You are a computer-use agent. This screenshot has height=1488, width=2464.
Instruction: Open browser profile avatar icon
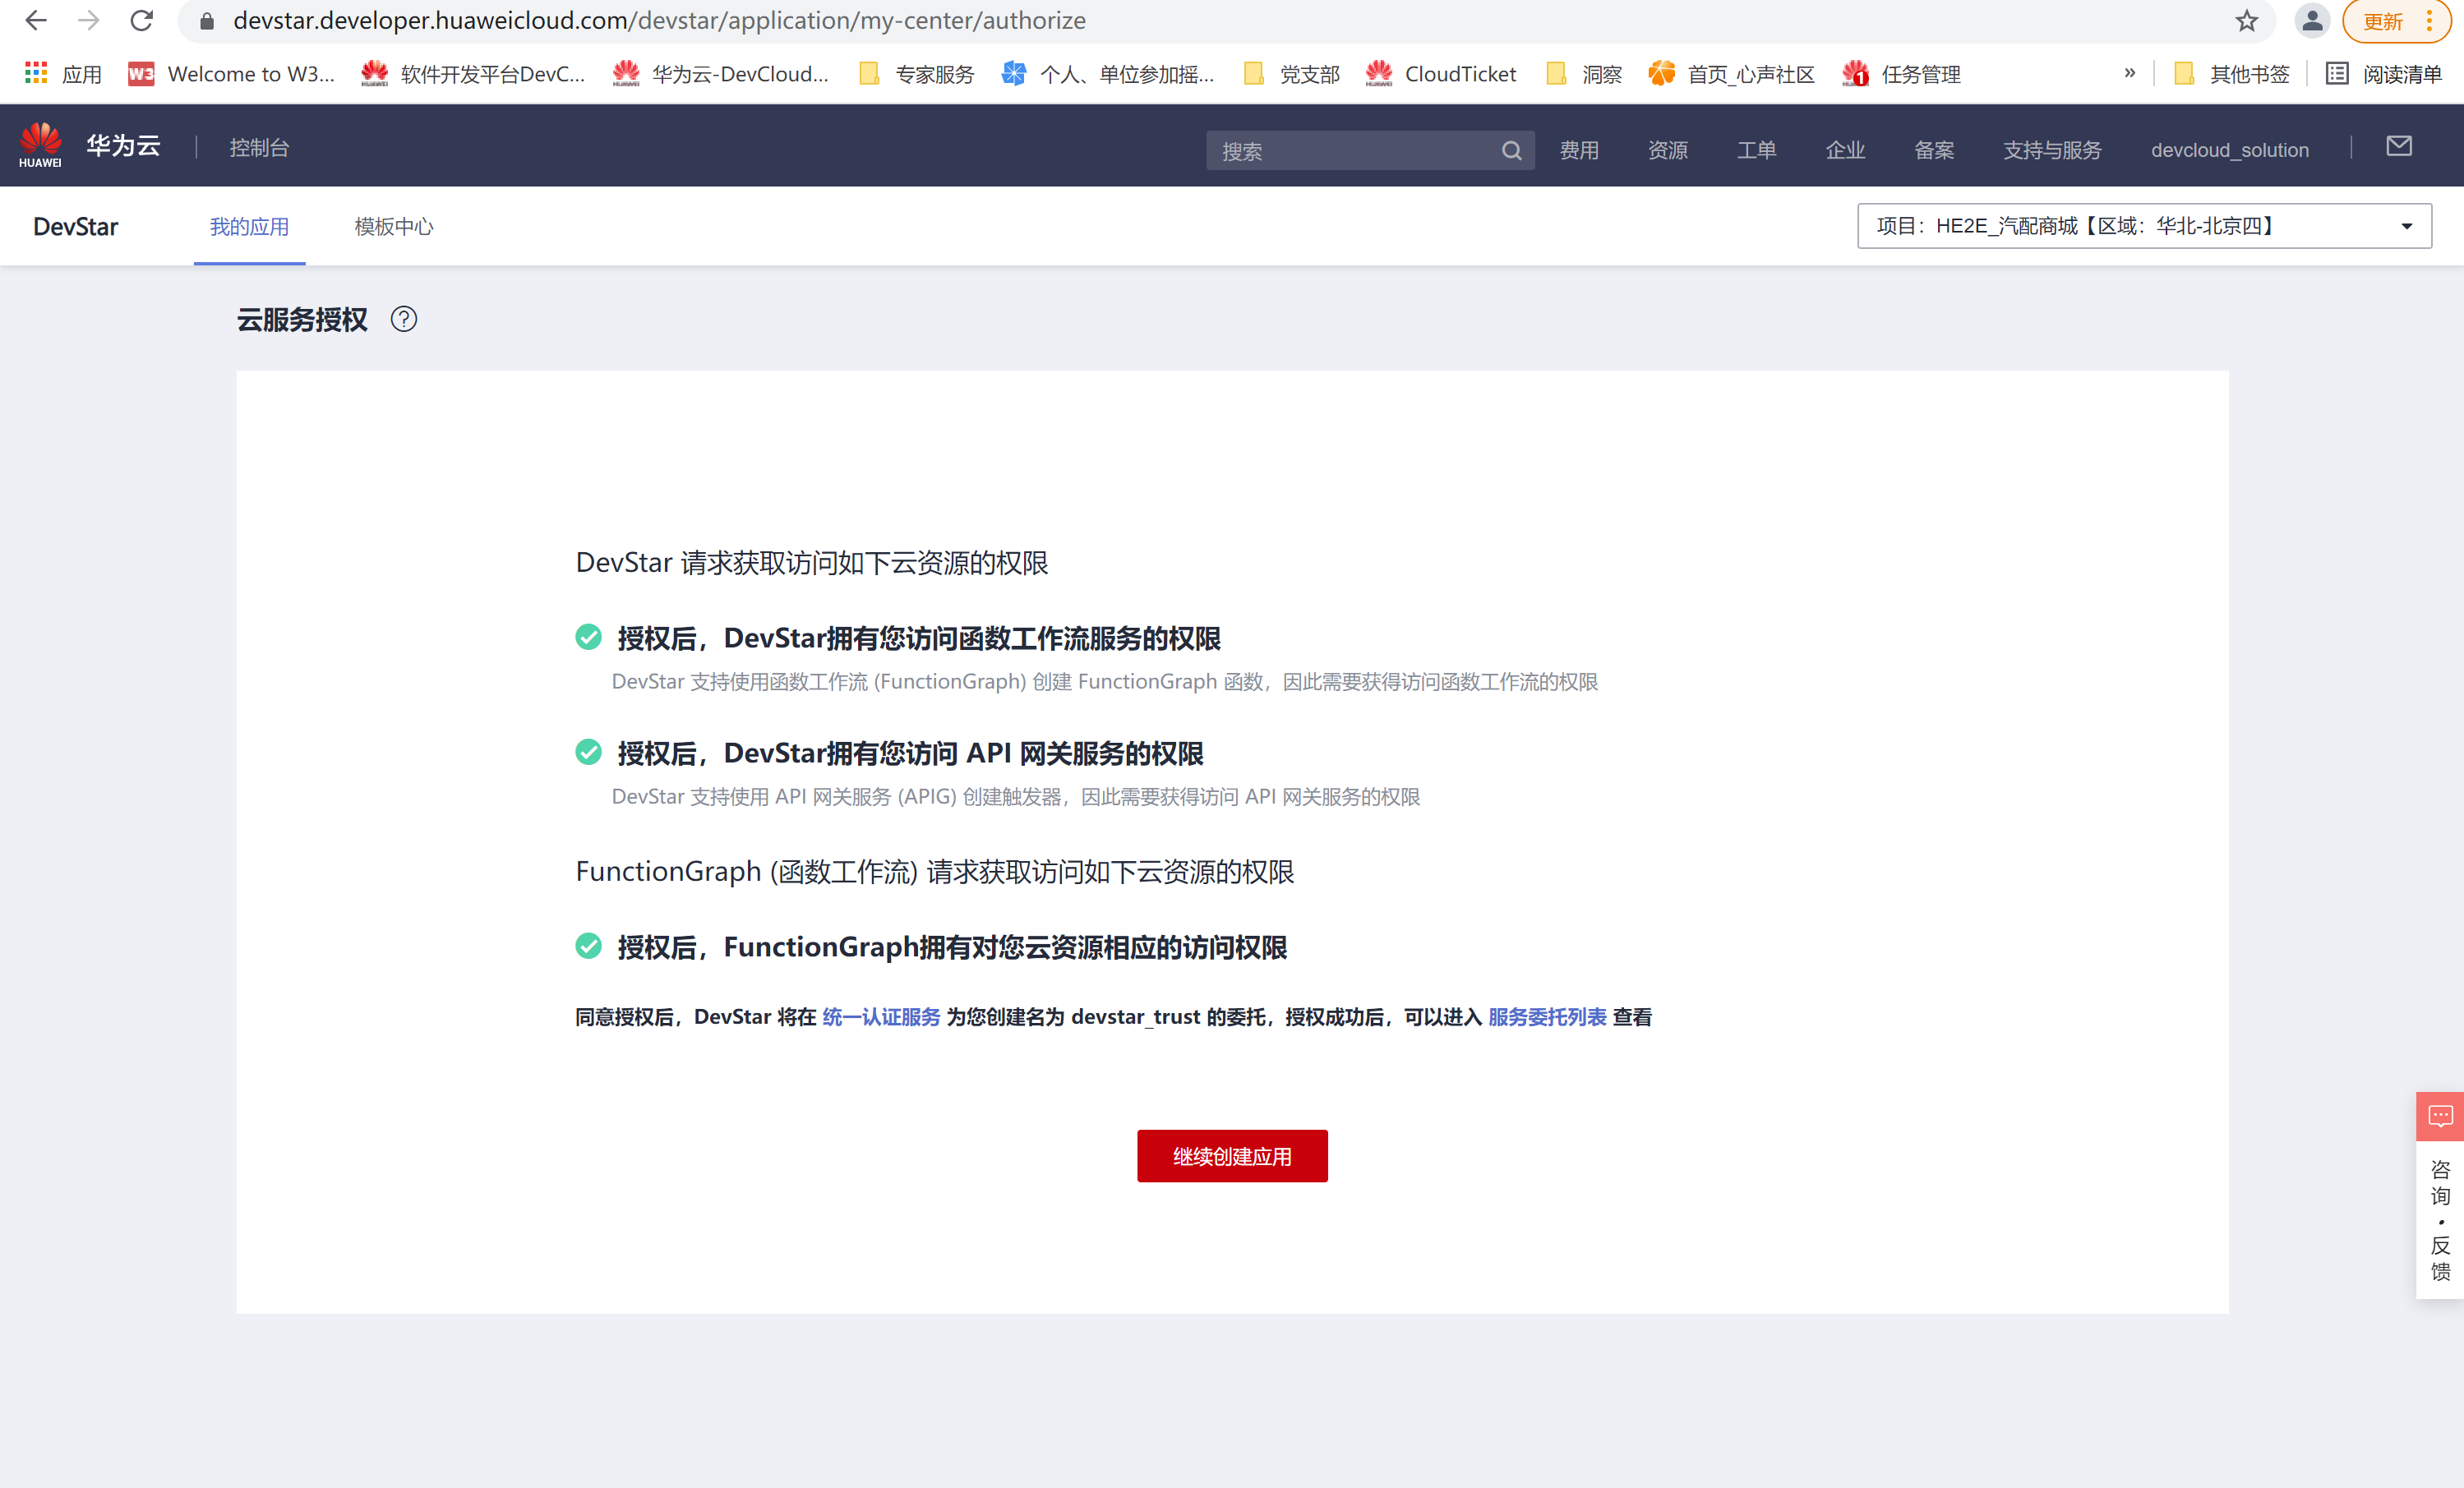pos(2311,21)
